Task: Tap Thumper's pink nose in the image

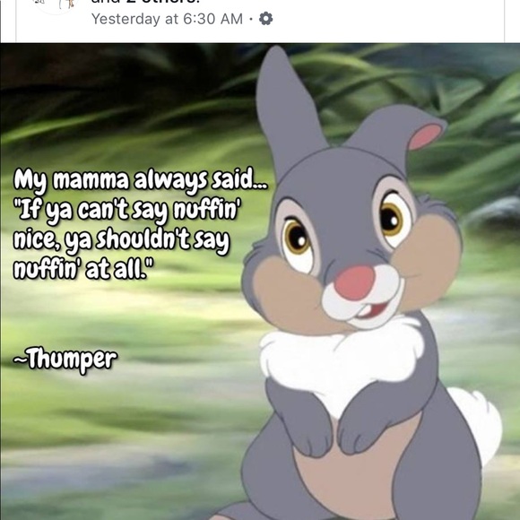Action: click(354, 282)
